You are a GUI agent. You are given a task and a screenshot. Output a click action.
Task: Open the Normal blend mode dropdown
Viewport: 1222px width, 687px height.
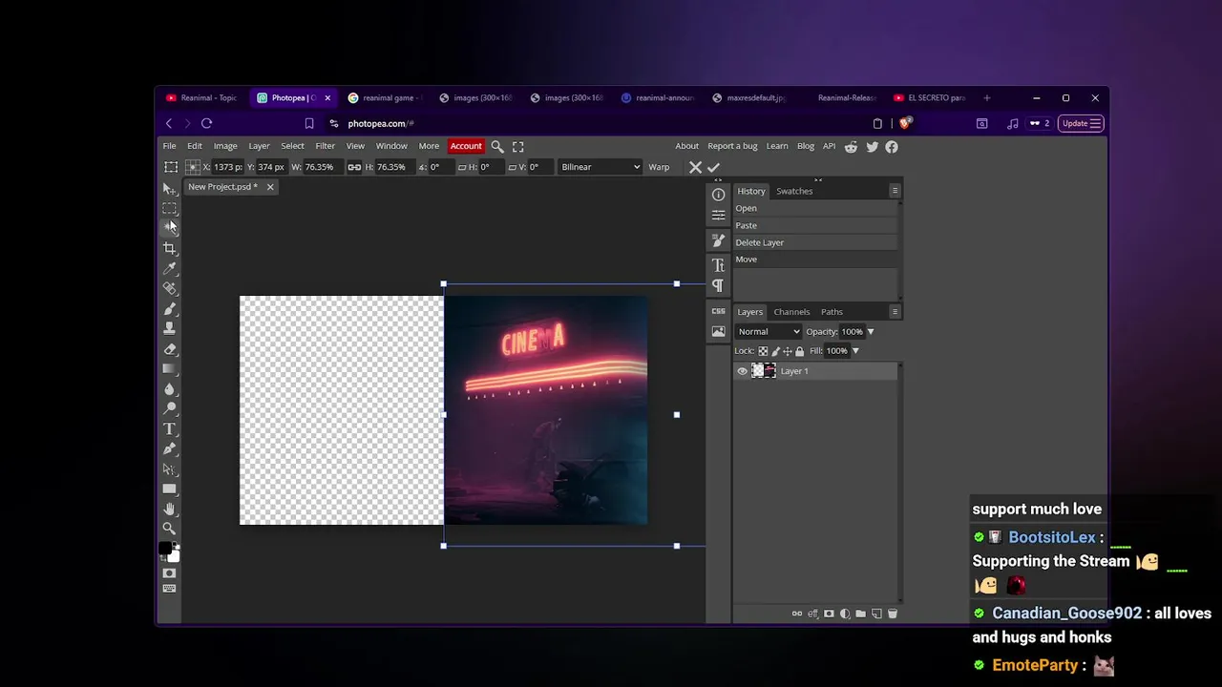769,331
